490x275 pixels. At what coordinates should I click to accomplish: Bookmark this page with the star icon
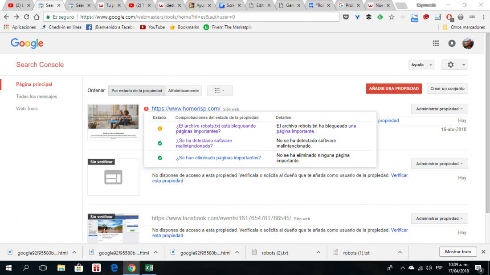click(x=392, y=17)
